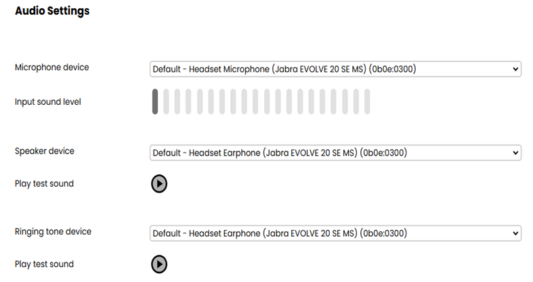
Task: Click the Speaker device dropdown chevron arrow
Action: click(515, 153)
